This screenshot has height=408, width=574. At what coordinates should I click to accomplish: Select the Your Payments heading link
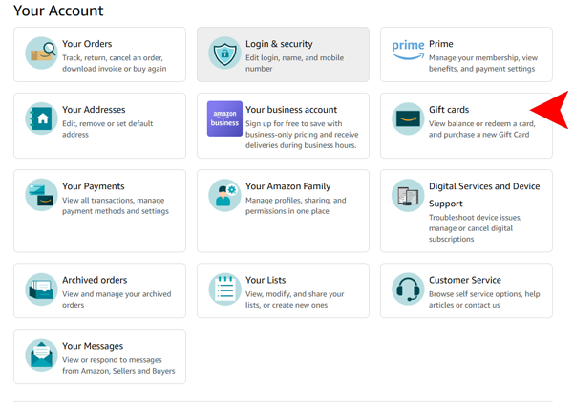[94, 186]
